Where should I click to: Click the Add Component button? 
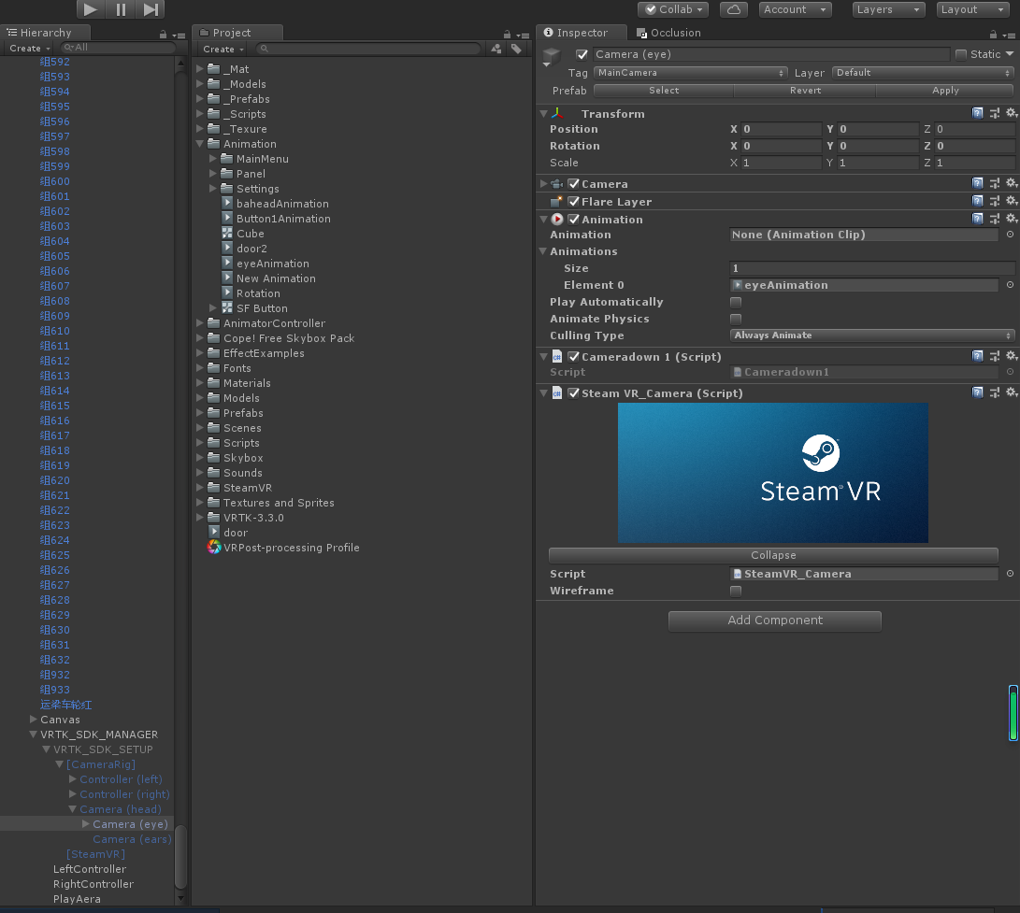(775, 621)
